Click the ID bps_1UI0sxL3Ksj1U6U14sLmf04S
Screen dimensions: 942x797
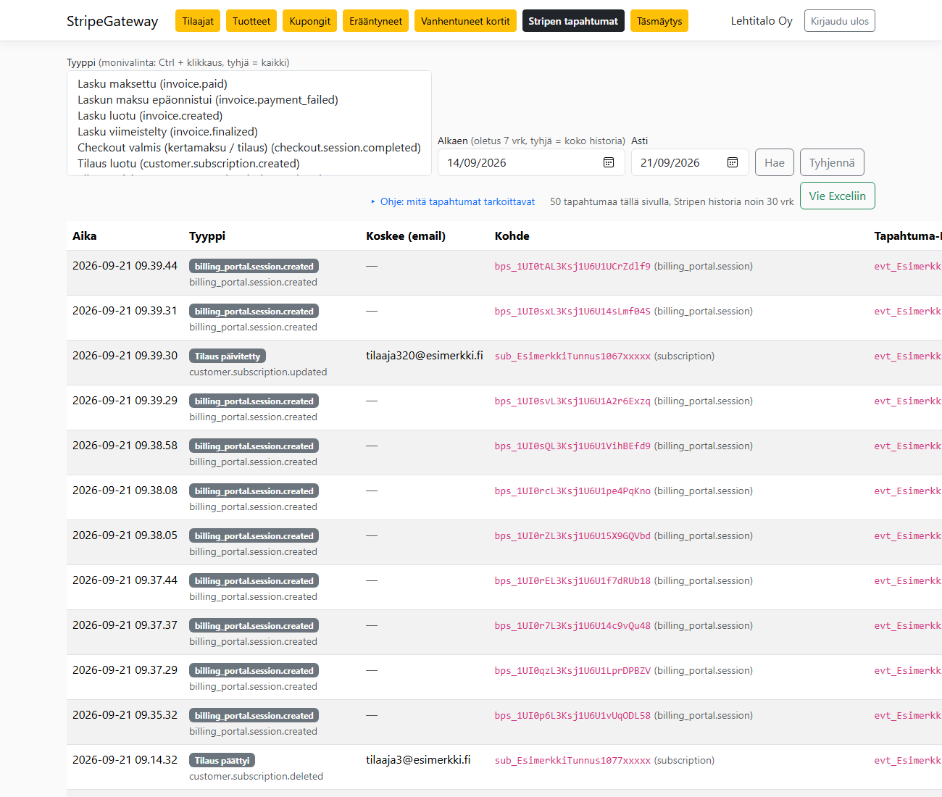[x=572, y=311]
